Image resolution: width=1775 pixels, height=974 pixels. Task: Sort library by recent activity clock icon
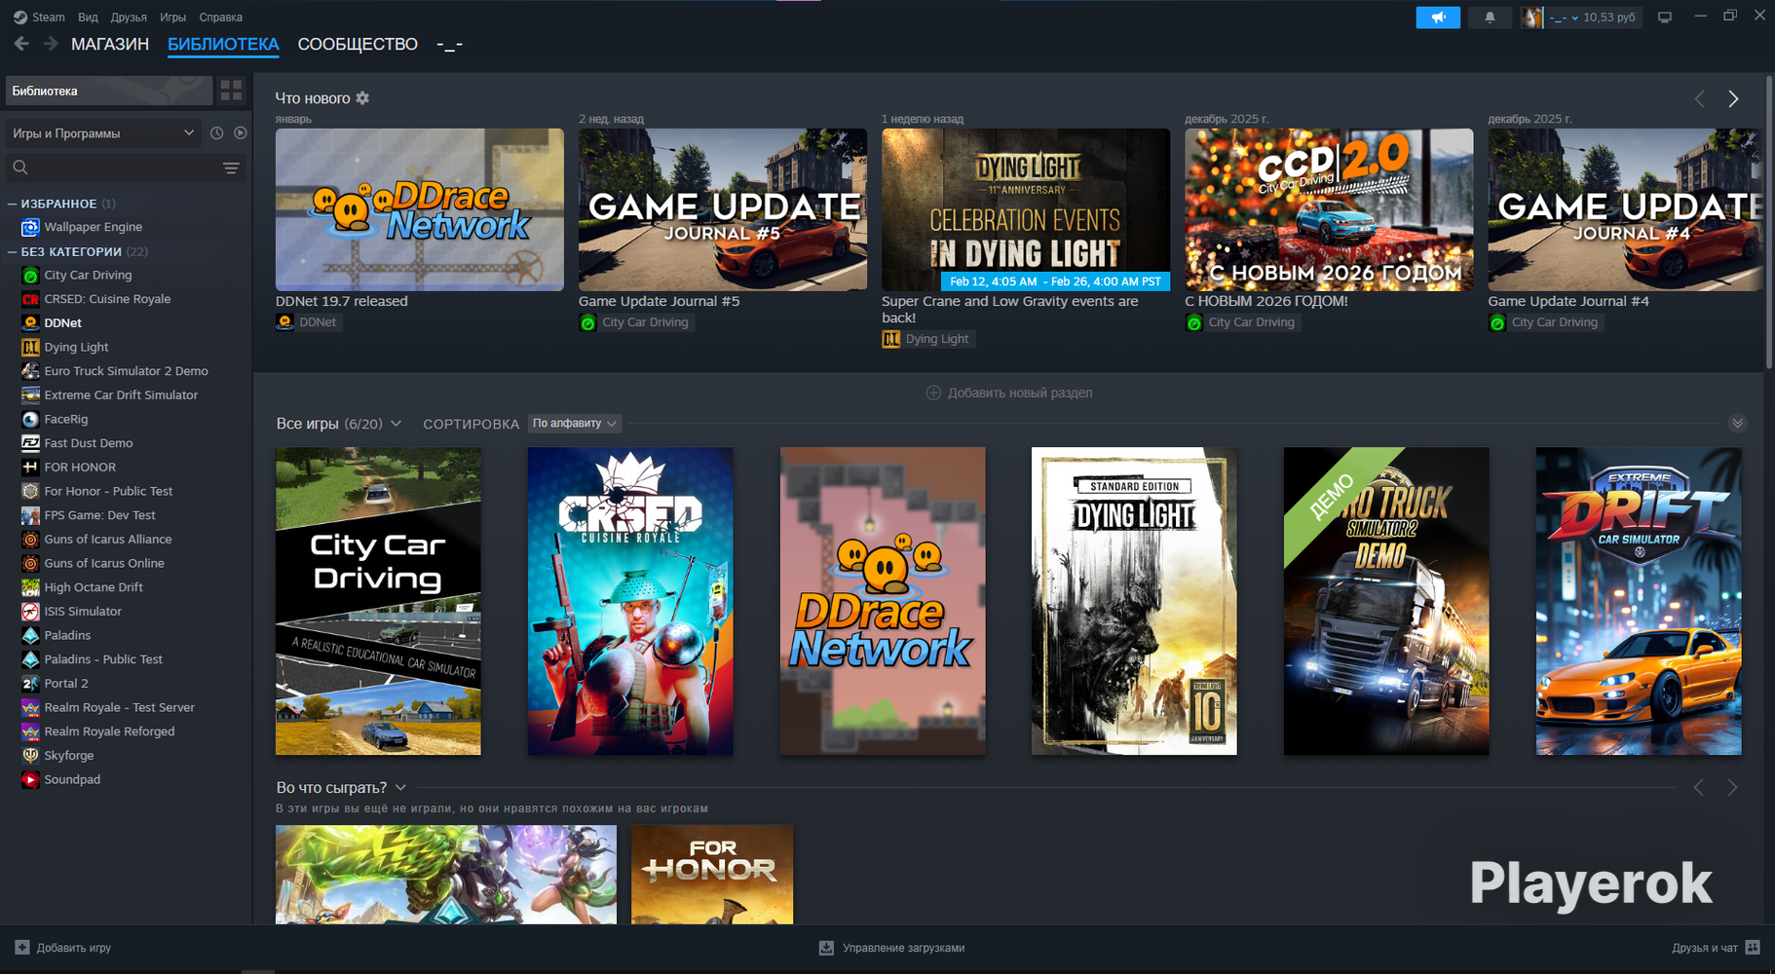point(216,133)
